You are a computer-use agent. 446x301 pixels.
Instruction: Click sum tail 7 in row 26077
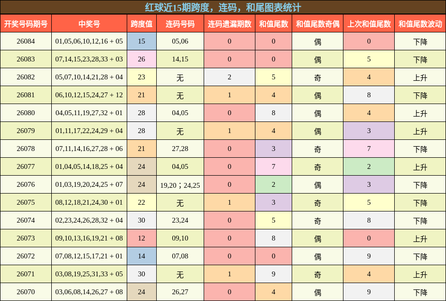coord(274,167)
